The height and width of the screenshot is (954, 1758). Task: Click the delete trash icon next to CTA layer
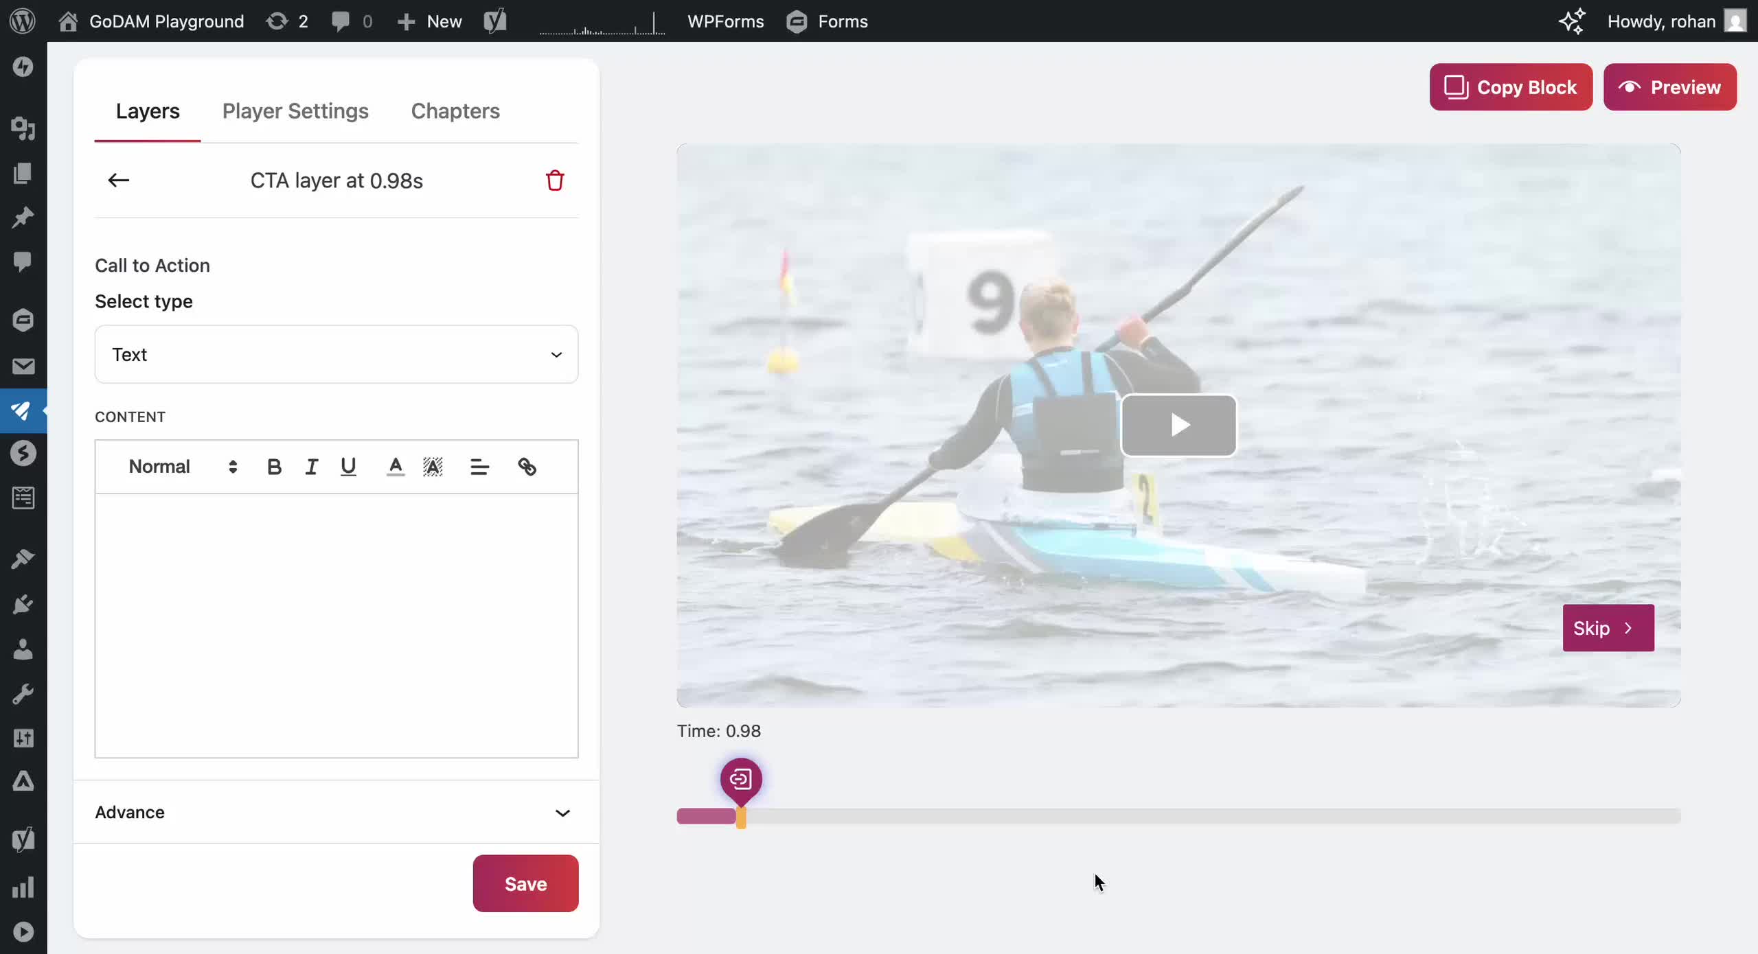[555, 180]
